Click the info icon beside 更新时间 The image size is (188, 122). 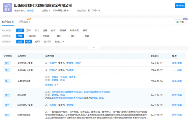click(161, 56)
